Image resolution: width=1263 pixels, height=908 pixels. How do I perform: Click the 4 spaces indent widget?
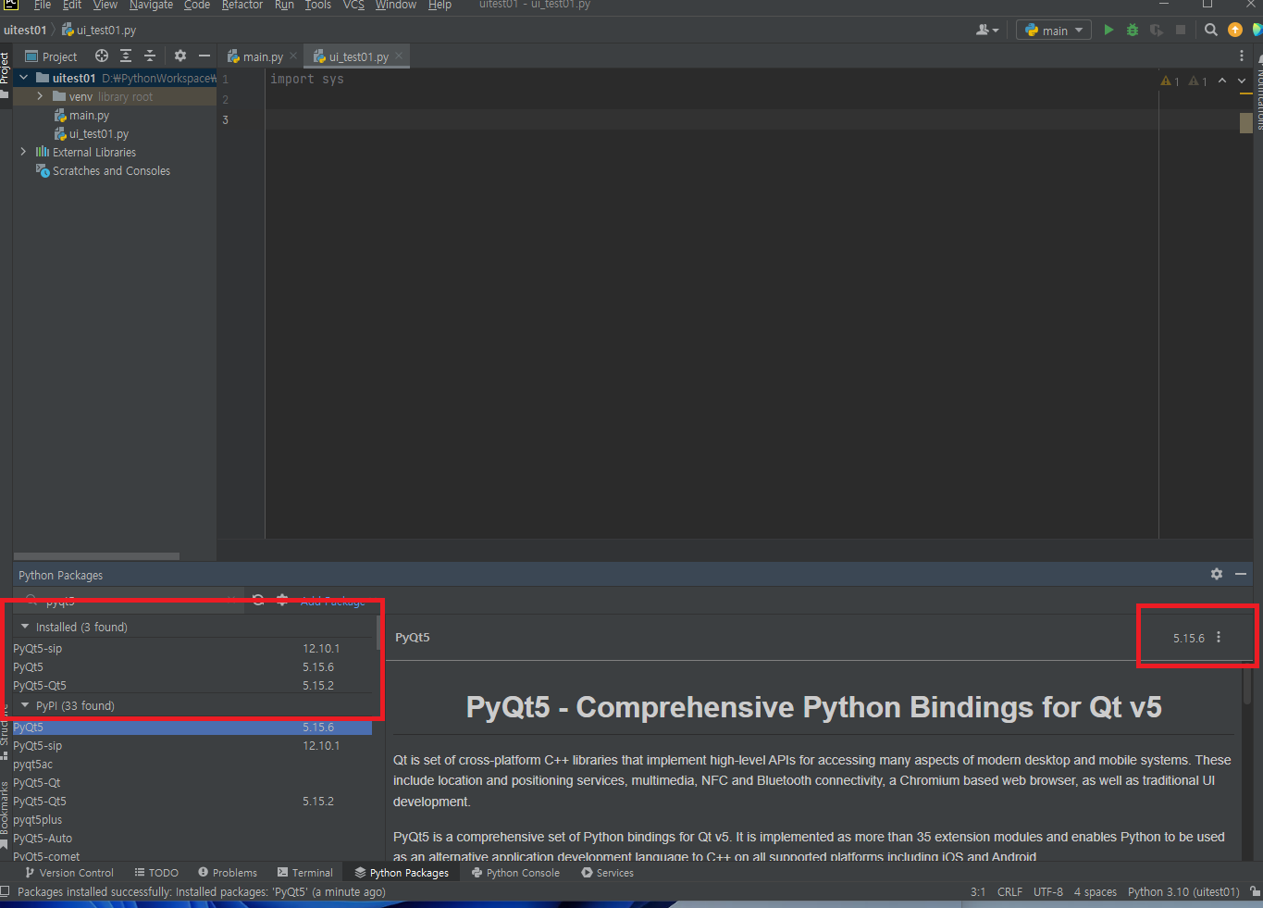tap(1095, 891)
